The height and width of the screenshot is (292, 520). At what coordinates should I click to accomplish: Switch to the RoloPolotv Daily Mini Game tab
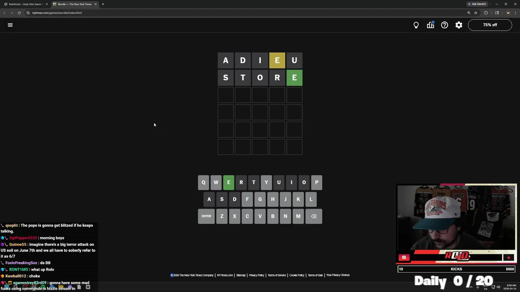25,4
